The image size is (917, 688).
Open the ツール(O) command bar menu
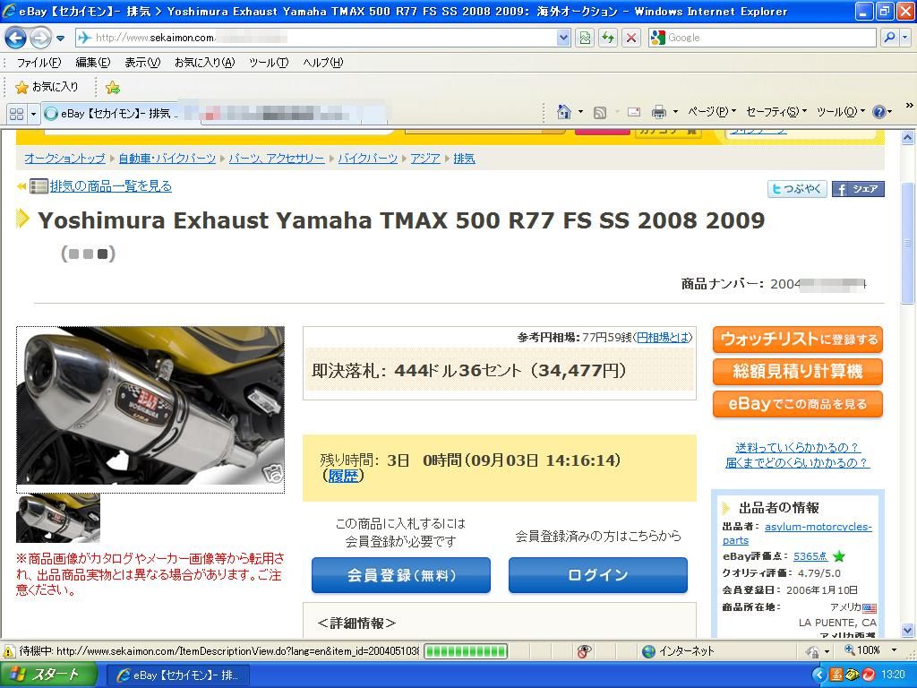(x=840, y=112)
